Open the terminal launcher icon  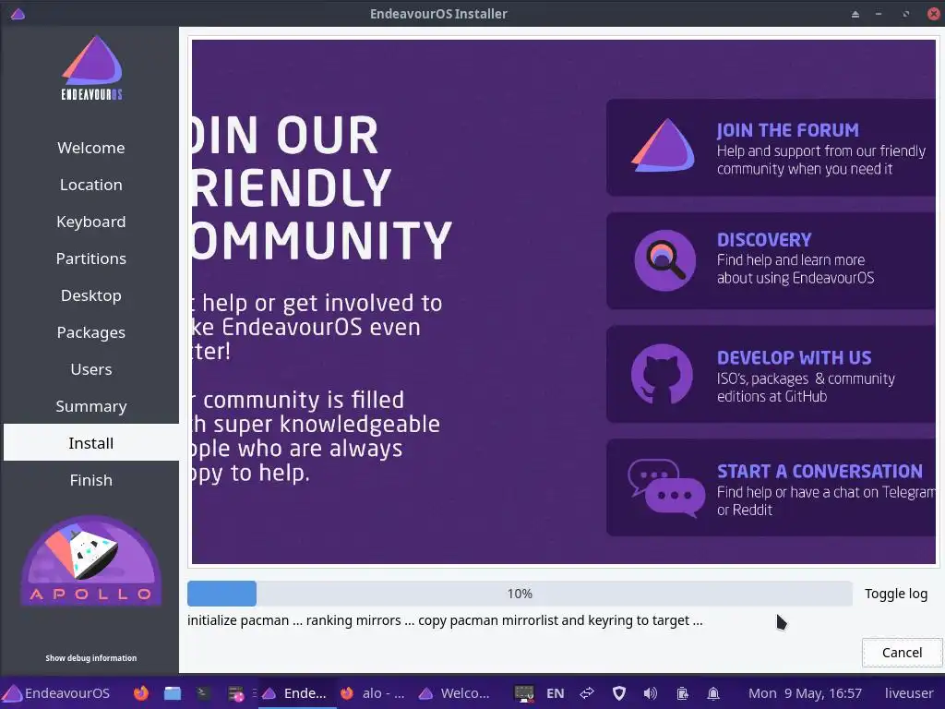pyautogui.click(x=202, y=692)
